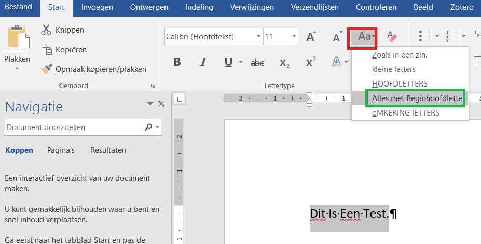481x244 pixels.
Task: Click the text effects glowing A icon
Action: 337,62
